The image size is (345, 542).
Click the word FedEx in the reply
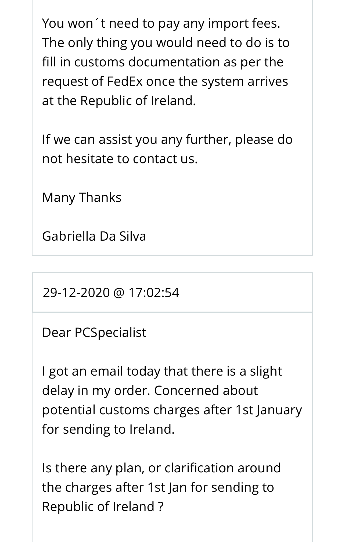[x=125, y=81]
